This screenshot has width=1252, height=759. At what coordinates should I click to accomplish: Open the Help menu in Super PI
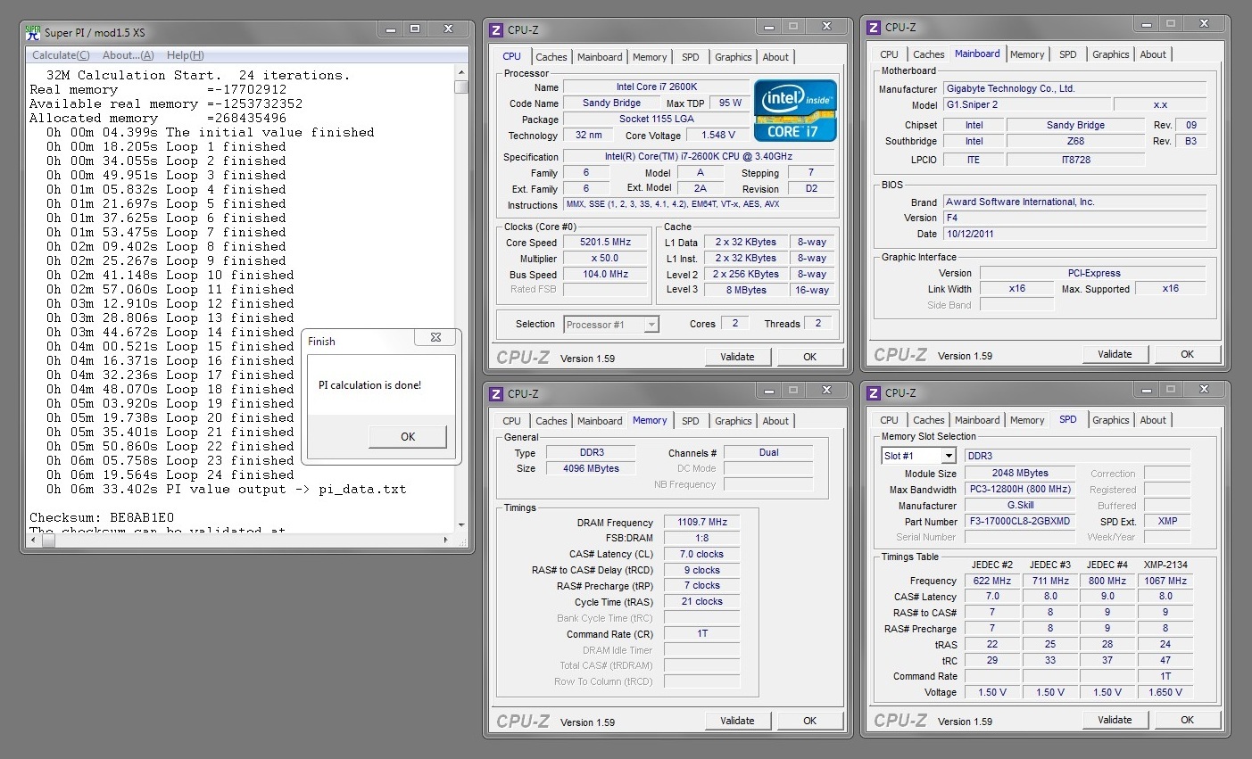point(185,55)
